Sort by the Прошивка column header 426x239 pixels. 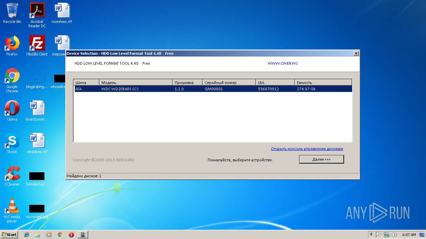pos(188,83)
